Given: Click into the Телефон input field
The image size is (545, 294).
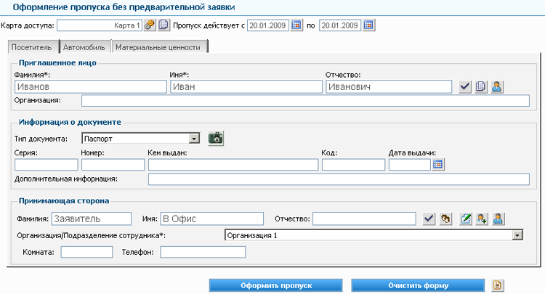Looking at the screenshot, I should click(203, 253).
